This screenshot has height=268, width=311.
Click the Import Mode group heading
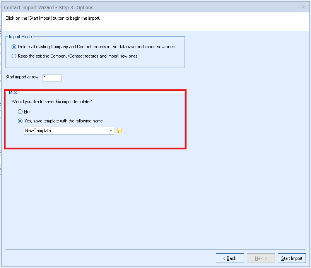coord(21,37)
